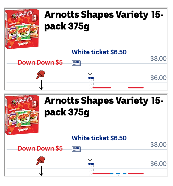Select the 'White ticket $6.50' label in top chart
This screenshot has height=186, width=173.
pos(99,52)
